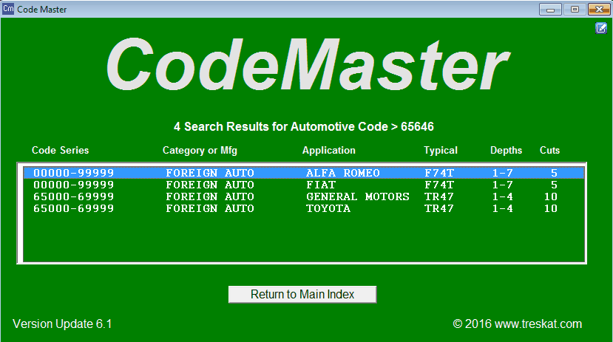Click the large CodeMaster logo text
The image size is (613, 342).
point(305,64)
